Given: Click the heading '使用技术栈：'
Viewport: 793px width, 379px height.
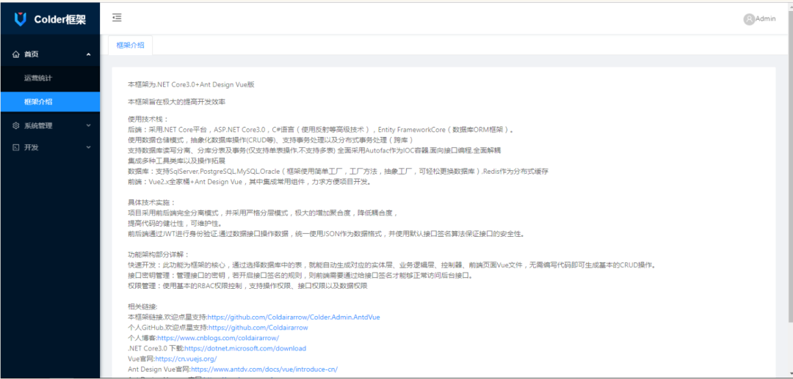Looking at the screenshot, I should [x=148, y=119].
